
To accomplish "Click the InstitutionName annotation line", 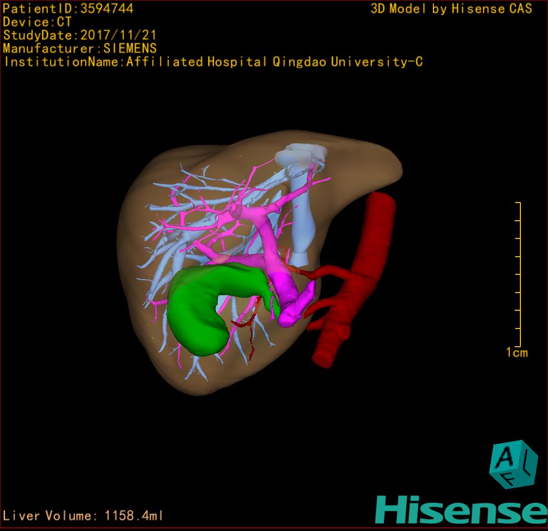I will pos(213,62).
